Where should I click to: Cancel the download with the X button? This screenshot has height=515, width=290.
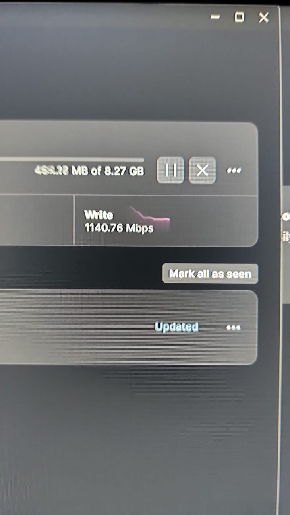pyautogui.click(x=202, y=170)
